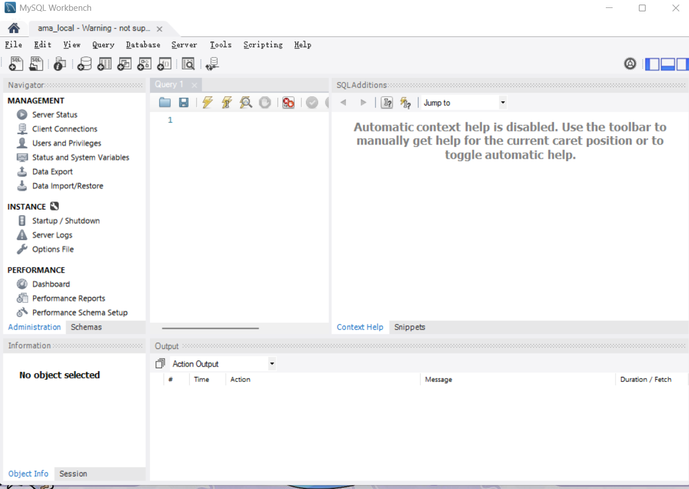The height and width of the screenshot is (489, 689).
Task: Toggle the left sidebar panel visibility
Action: pos(652,64)
